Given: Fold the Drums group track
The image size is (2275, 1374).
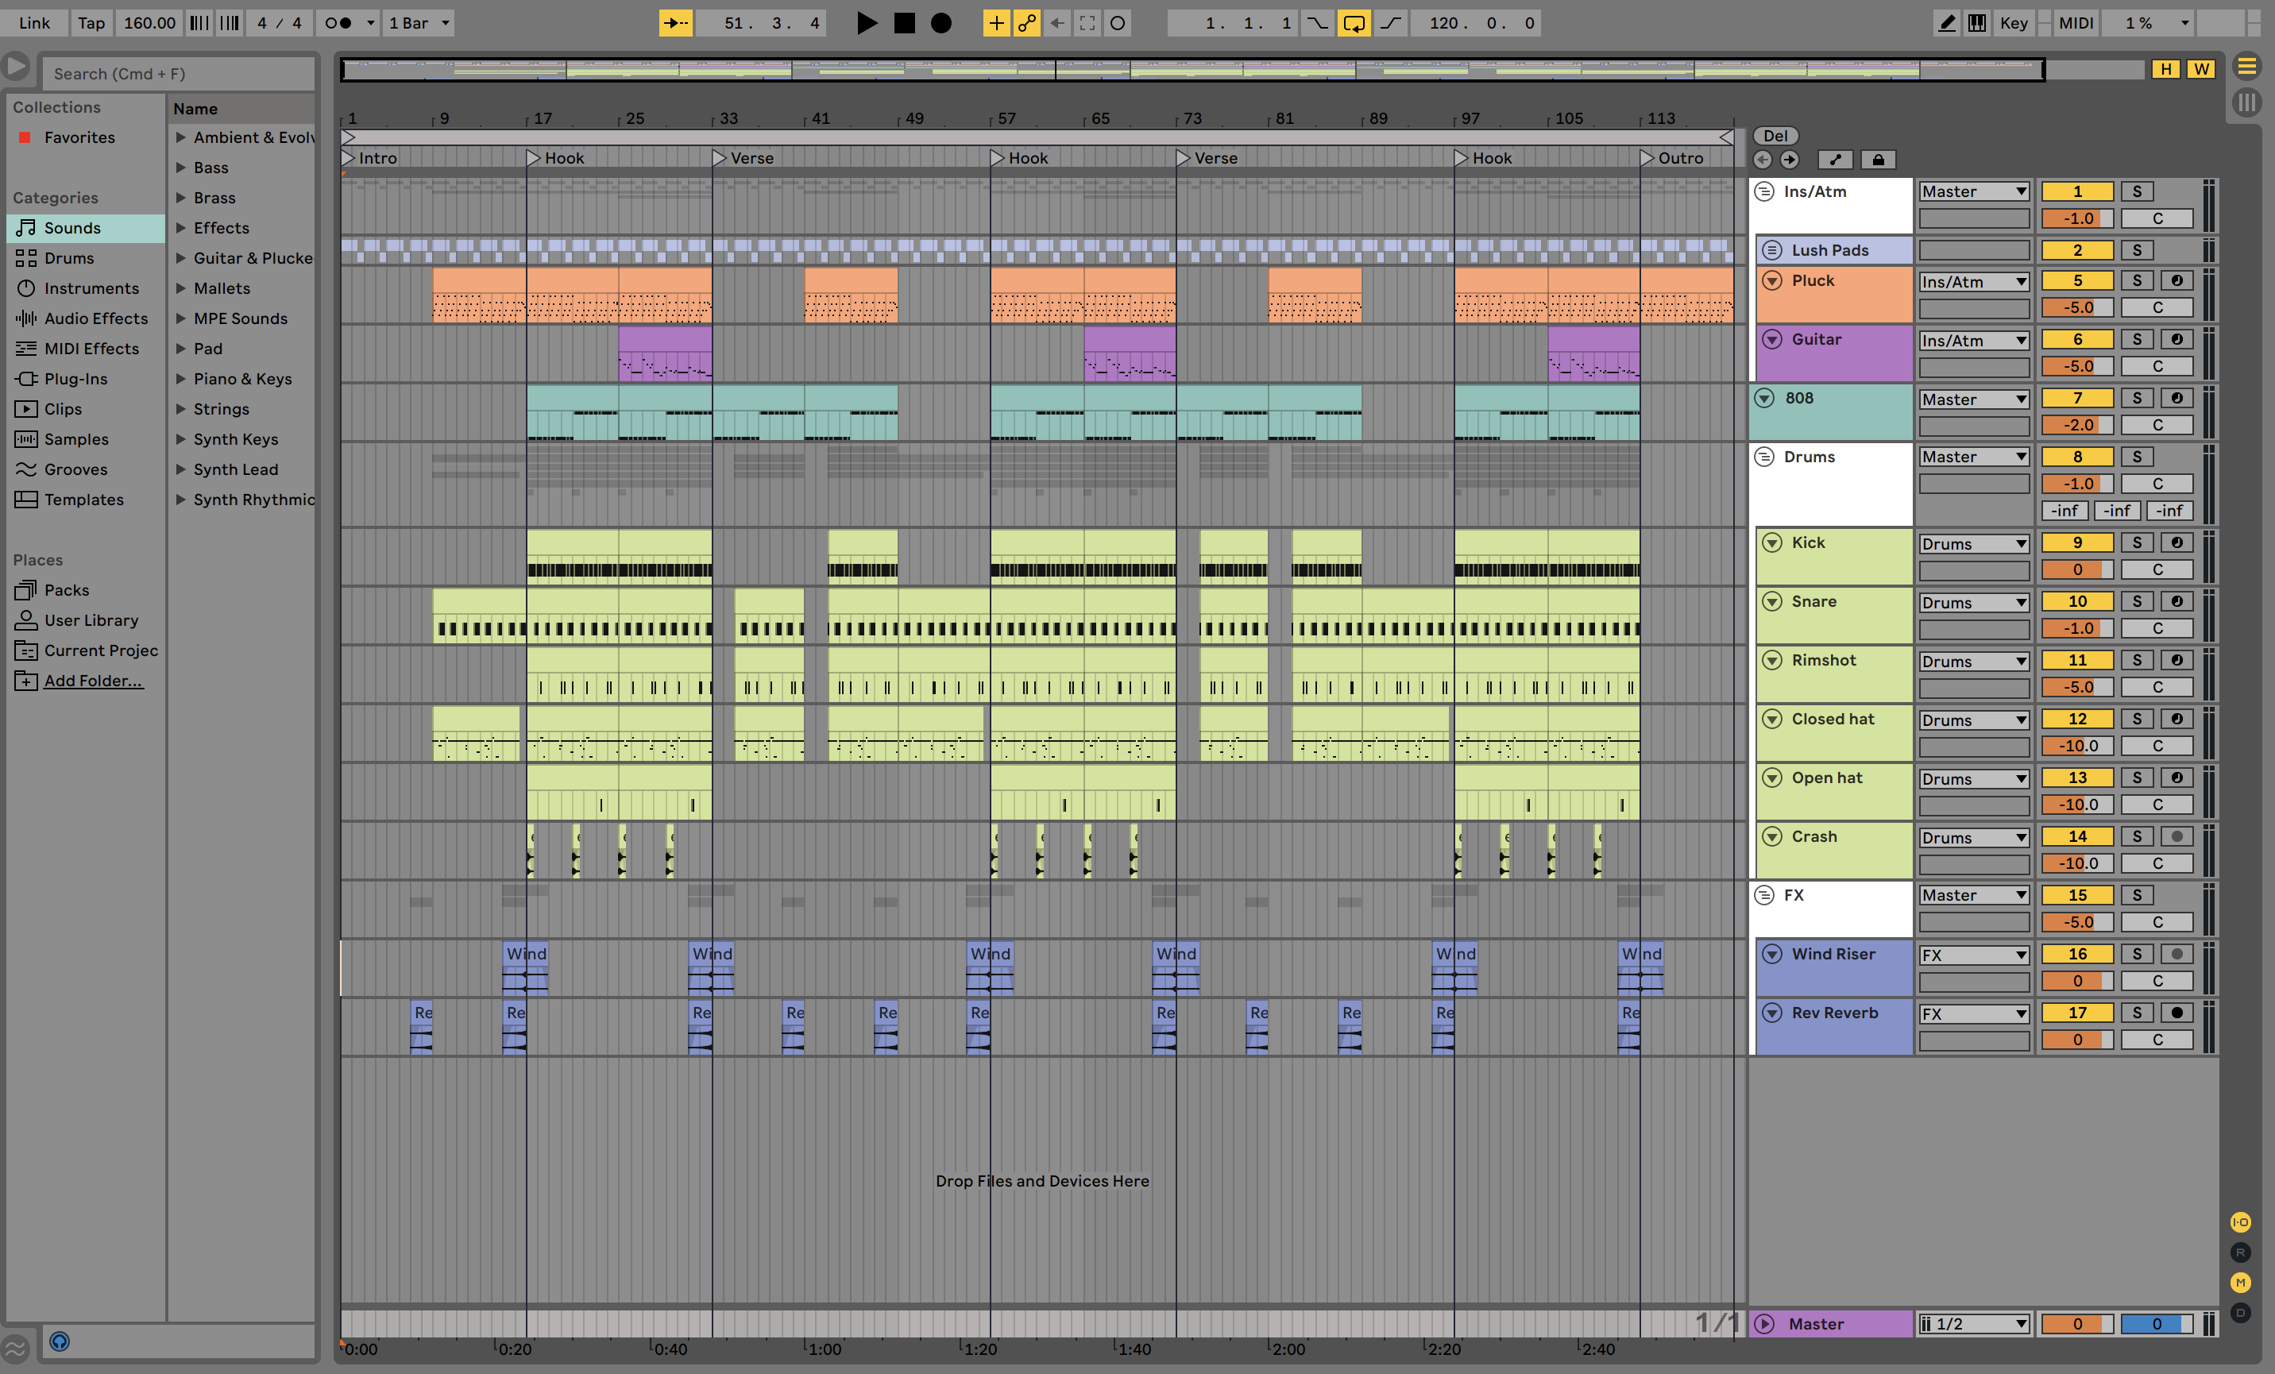Looking at the screenshot, I should tap(1763, 457).
